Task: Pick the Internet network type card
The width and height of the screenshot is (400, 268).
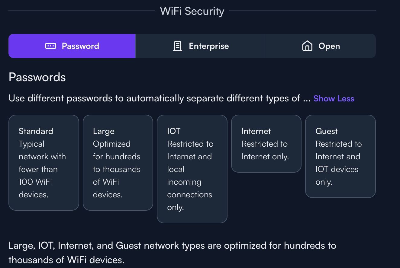Action: [x=266, y=144]
